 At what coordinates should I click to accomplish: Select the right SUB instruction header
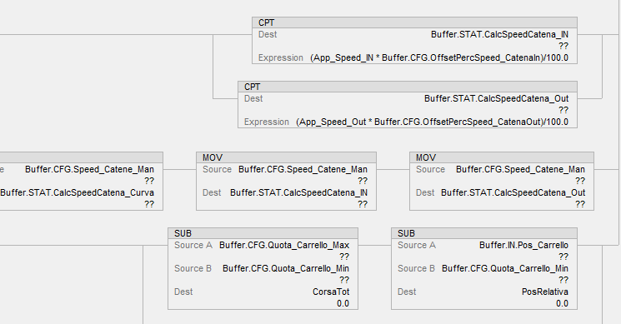(x=484, y=233)
